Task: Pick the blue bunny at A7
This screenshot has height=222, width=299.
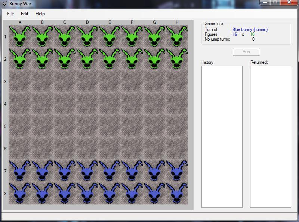Action: (x=20, y=171)
